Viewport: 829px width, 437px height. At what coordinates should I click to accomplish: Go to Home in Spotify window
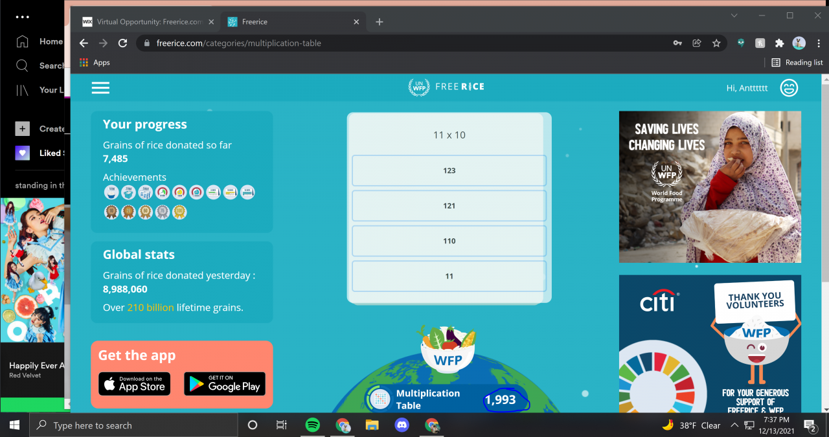pos(40,41)
